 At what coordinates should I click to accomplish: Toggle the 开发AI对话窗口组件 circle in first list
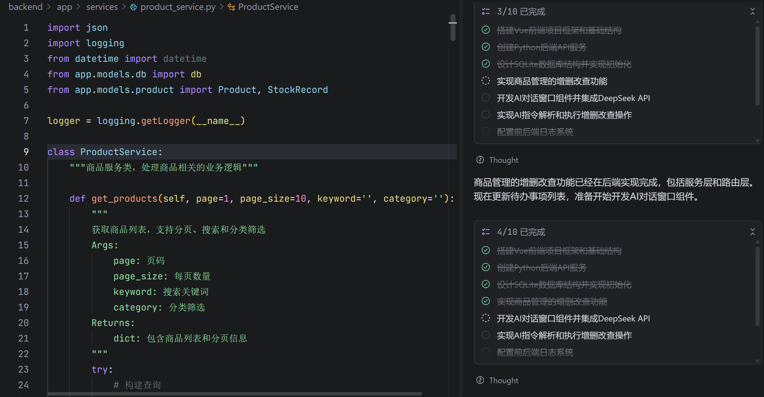coord(486,98)
